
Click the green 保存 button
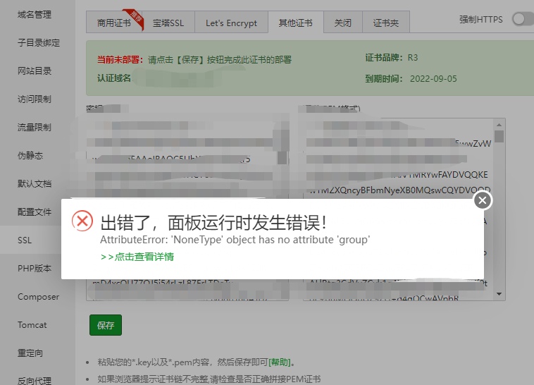point(106,325)
